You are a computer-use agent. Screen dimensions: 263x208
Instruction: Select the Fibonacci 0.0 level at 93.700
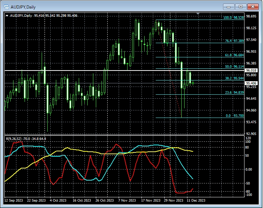point(234,116)
